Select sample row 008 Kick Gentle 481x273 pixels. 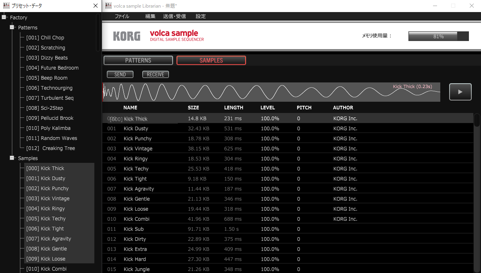[x=288, y=199]
